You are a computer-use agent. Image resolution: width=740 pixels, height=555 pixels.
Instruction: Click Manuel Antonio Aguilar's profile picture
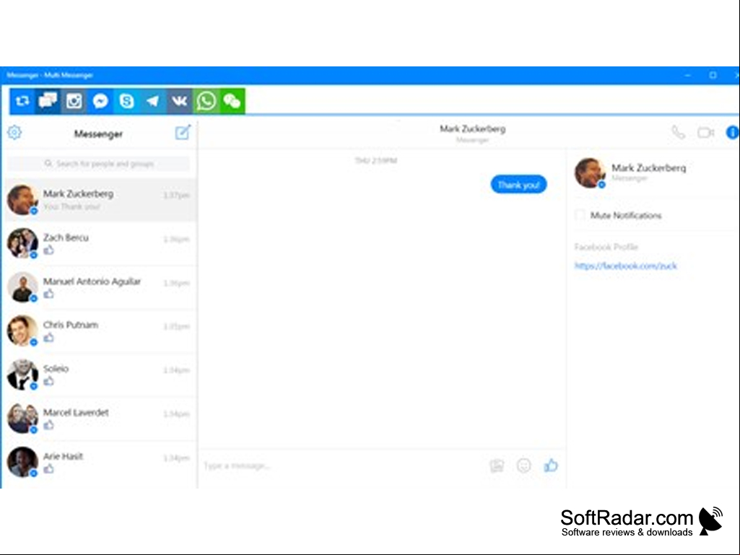(x=22, y=287)
